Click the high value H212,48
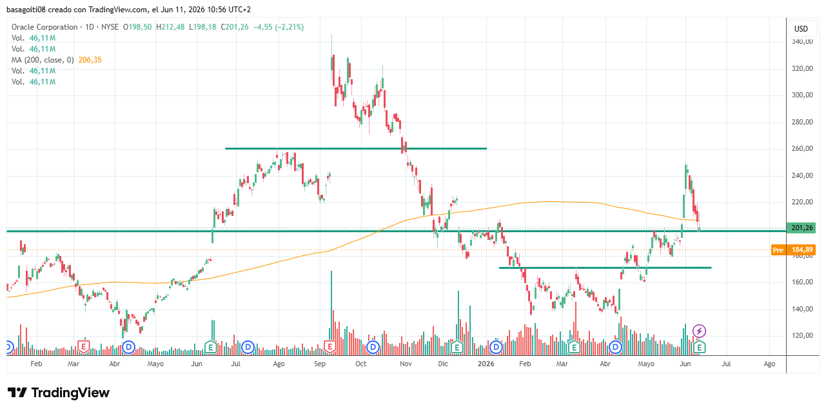 click(x=170, y=27)
